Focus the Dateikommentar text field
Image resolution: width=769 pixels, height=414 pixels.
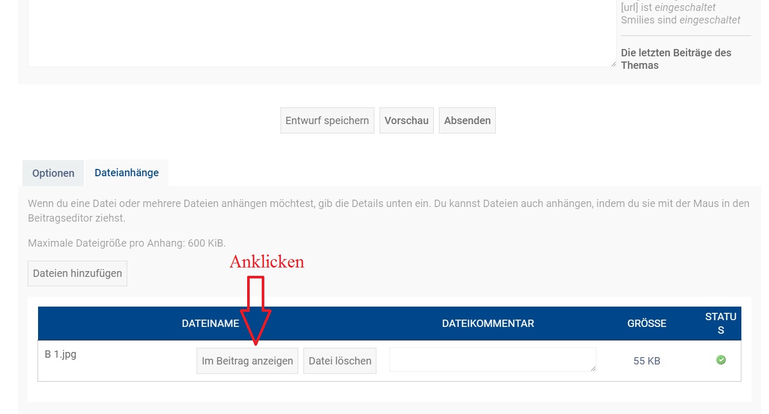(492, 360)
